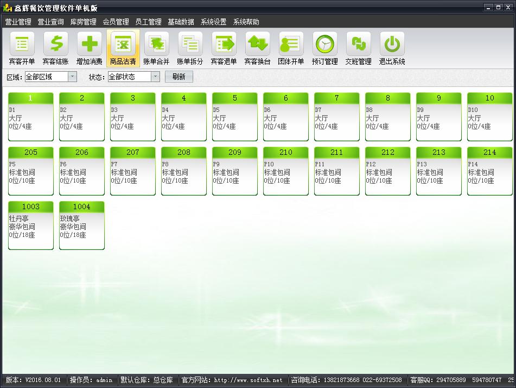Open the 团体开单 group order tool
The width and height of the screenshot is (516, 388).
tap(291, 48)
